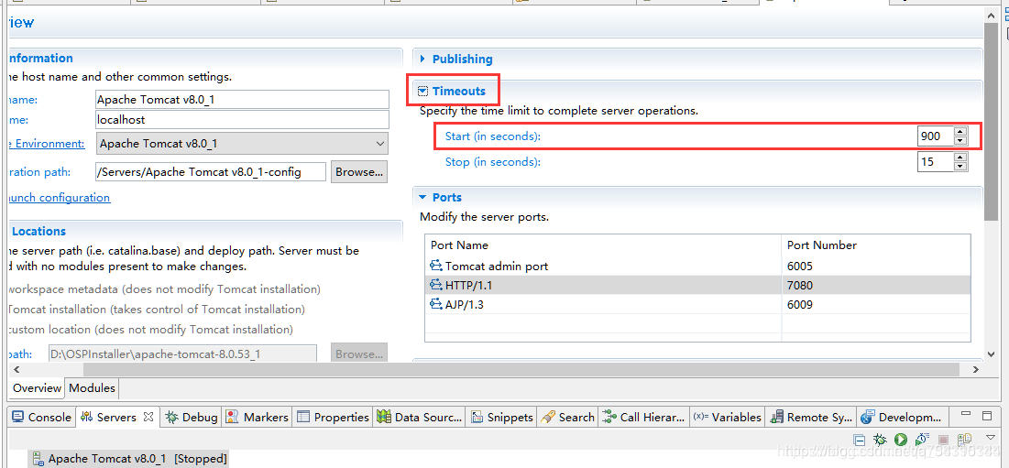Collapse all in Servers view toolbar
1009x468 pixels.
pyautogui.click(x=859, y=440)
